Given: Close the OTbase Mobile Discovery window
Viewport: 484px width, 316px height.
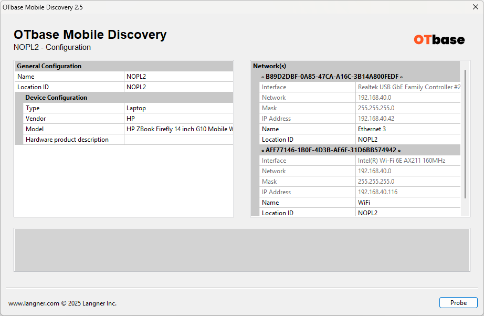Looking at the screenshot, I should pyautogui.click(x=476, y=7).
